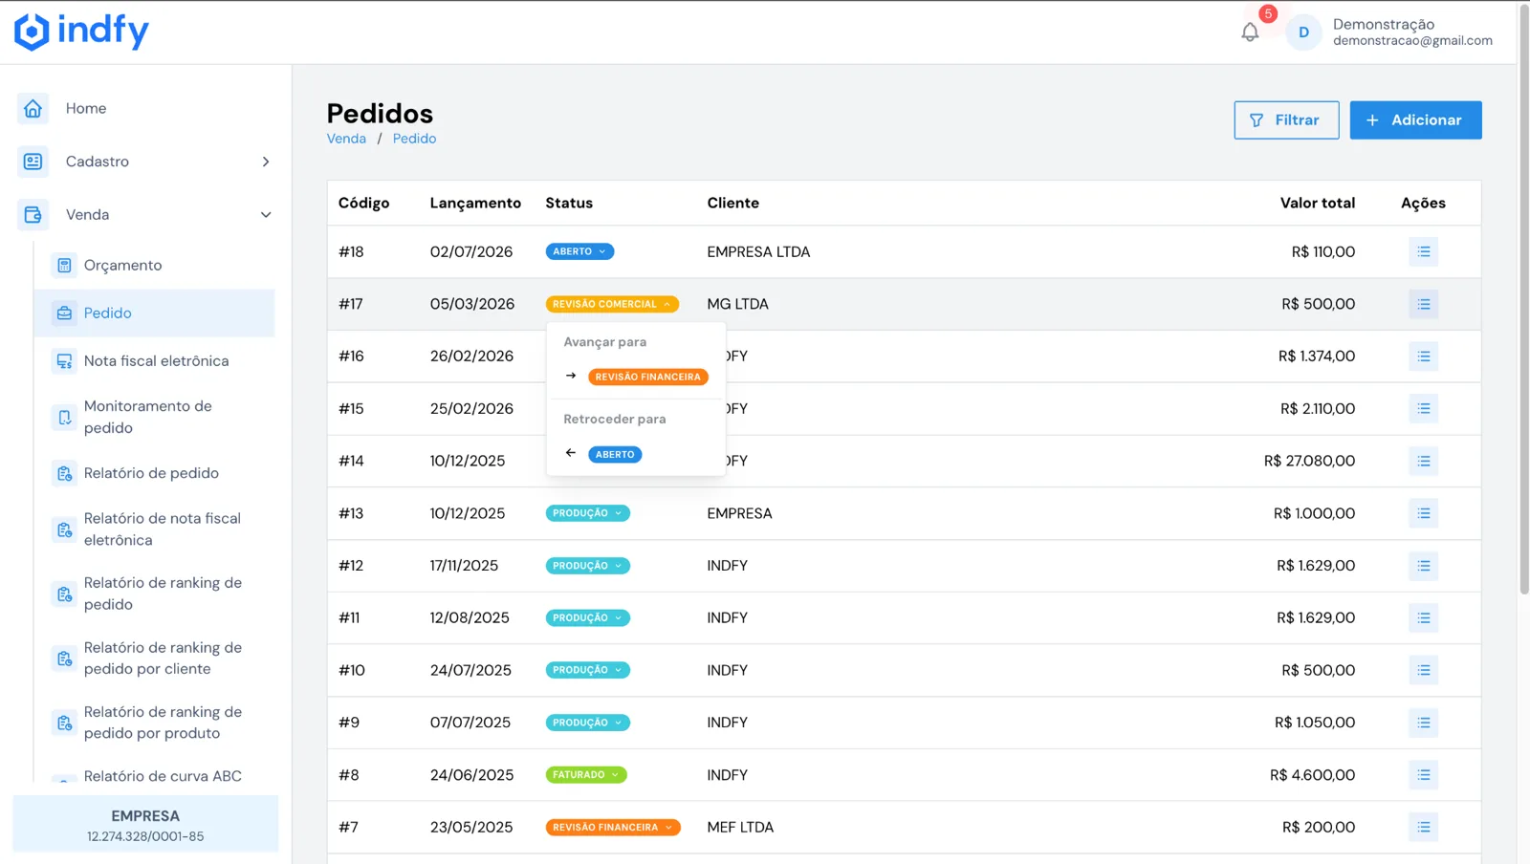The width and height of the screenshot is (1530, 864).
Task: Click the page vertical scrollbar
Action: 1523,298
